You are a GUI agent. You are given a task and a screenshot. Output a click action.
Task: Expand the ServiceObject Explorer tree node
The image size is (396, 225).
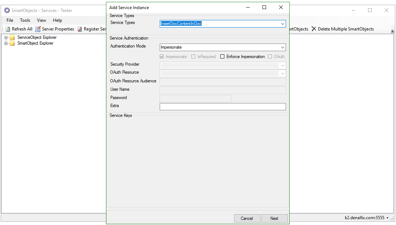6,37
